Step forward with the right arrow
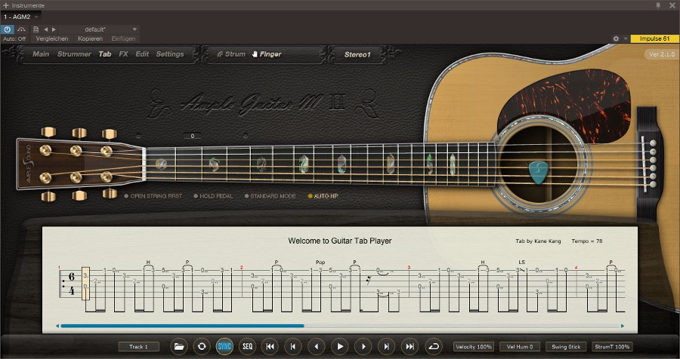The height and width of the screenshot is (359, 680). point(363,346)
